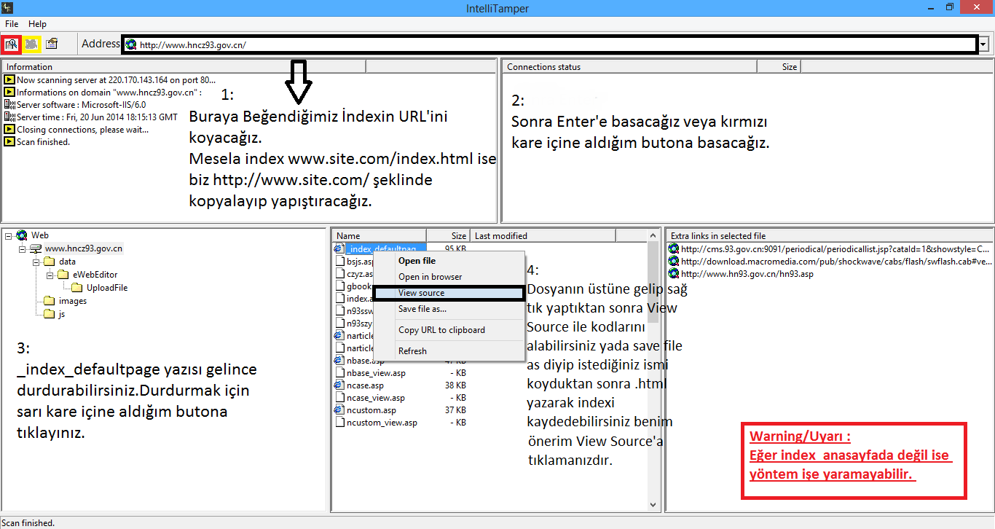This screenshot has height=529, width=995.
Task: Open the File menu
Action: point(12,24)
